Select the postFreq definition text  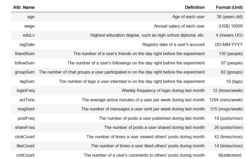point(152,118)
